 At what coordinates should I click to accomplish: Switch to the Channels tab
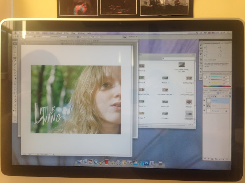click(214, 90)
